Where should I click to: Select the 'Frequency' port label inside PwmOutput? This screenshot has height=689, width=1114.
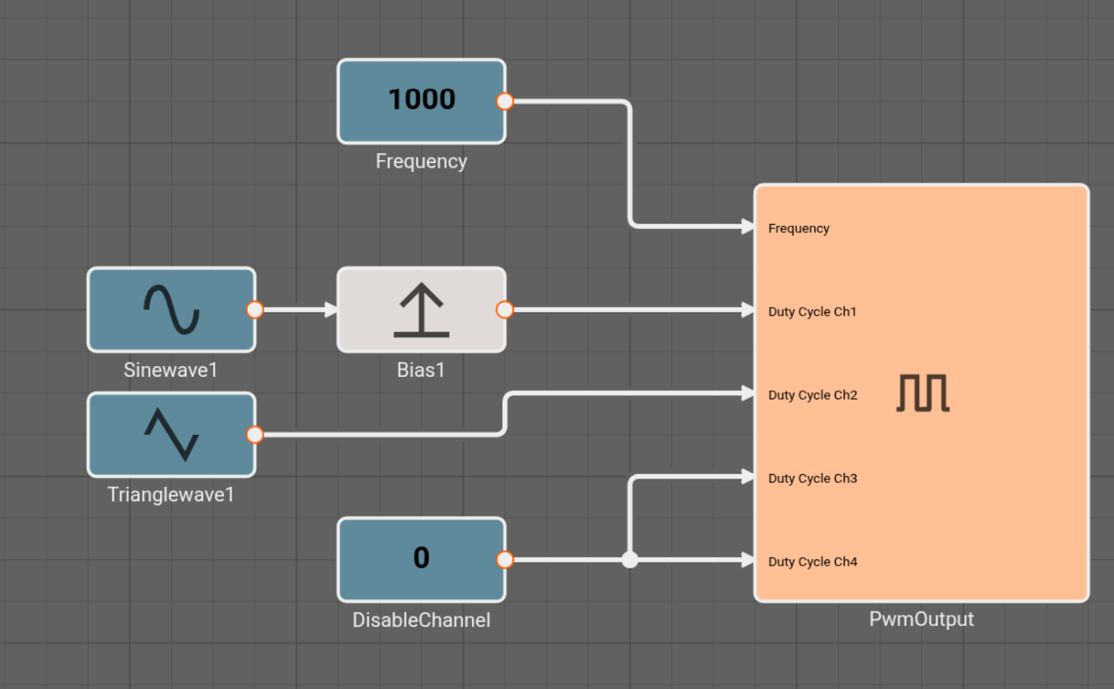click(x=799, y=228)
